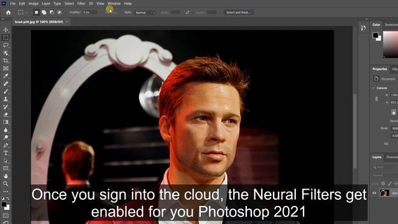Toggle lock transparent pixels in Layers
This screenshot has width=398, height=224.
[x=383, y=184]
